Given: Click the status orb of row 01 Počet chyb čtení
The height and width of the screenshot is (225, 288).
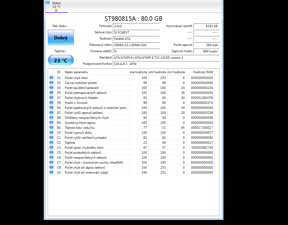Looking at the screenshot, I should click(x=51, y=78).
